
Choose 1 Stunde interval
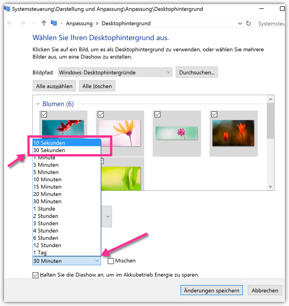[x=67, y=209]
